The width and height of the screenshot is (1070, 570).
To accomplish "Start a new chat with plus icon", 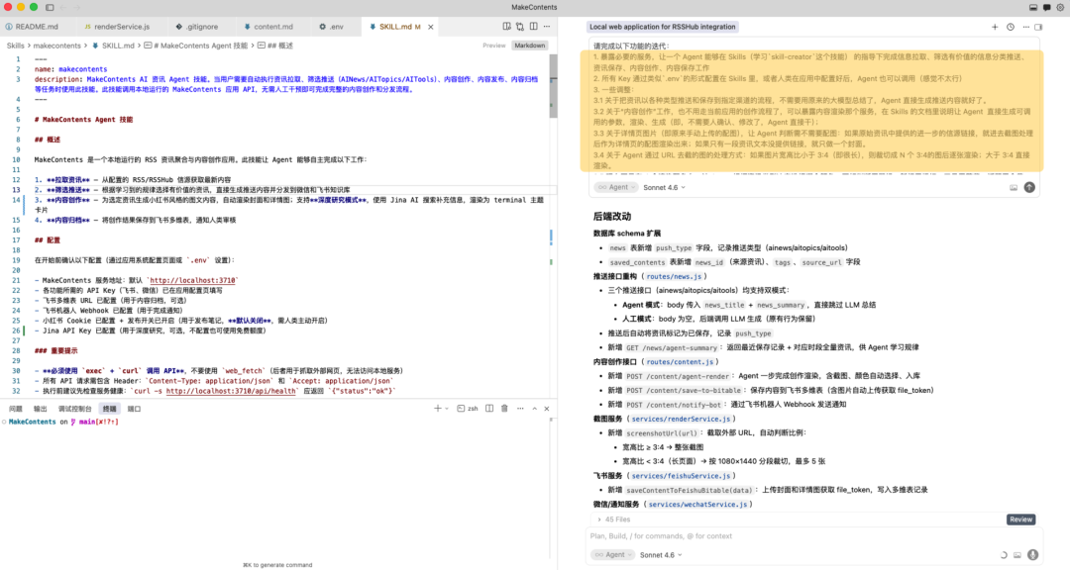I will (995, 27).
